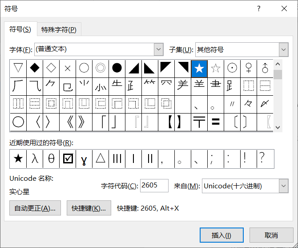The image size is (298, 248).
Task: Select the 々 iteration mark symbol
Action: click(x=249, y=104)
